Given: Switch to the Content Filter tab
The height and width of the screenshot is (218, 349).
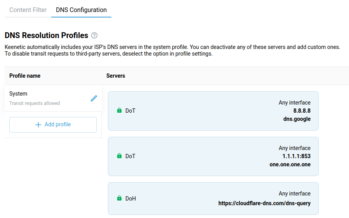Looking at the screenshot, I should (x=28, y=10).
